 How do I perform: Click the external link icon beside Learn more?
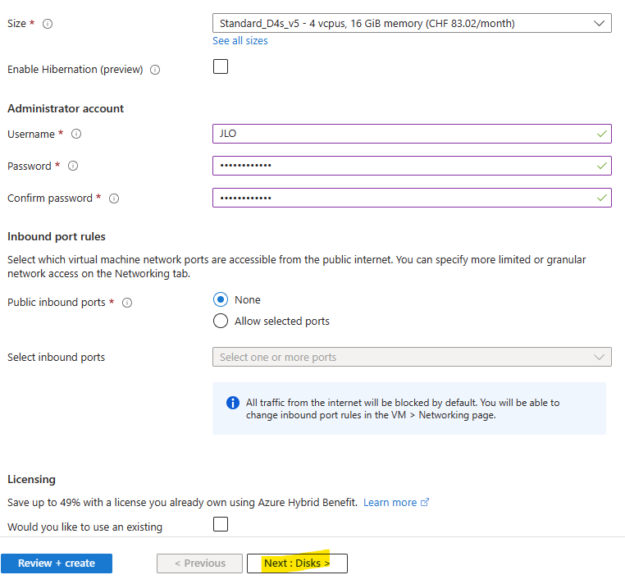(x=425, y=502)
